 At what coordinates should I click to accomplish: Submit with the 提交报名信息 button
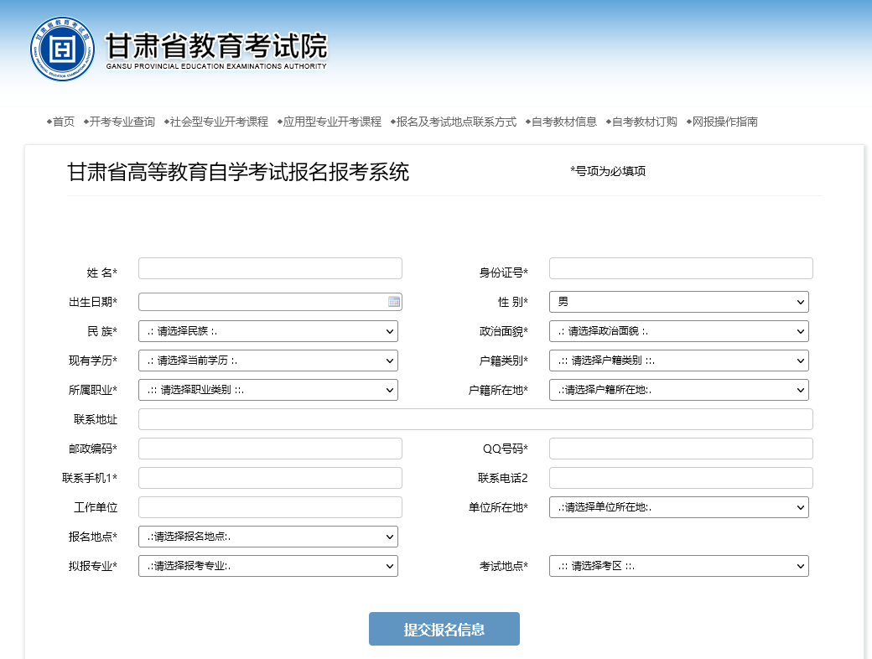coord(444,629)
